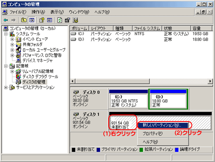This screenshot has height=162, width=215.
Task: Click the Back arrow toolbar icon
Action: pyautogui.click(x=6, y=20)
